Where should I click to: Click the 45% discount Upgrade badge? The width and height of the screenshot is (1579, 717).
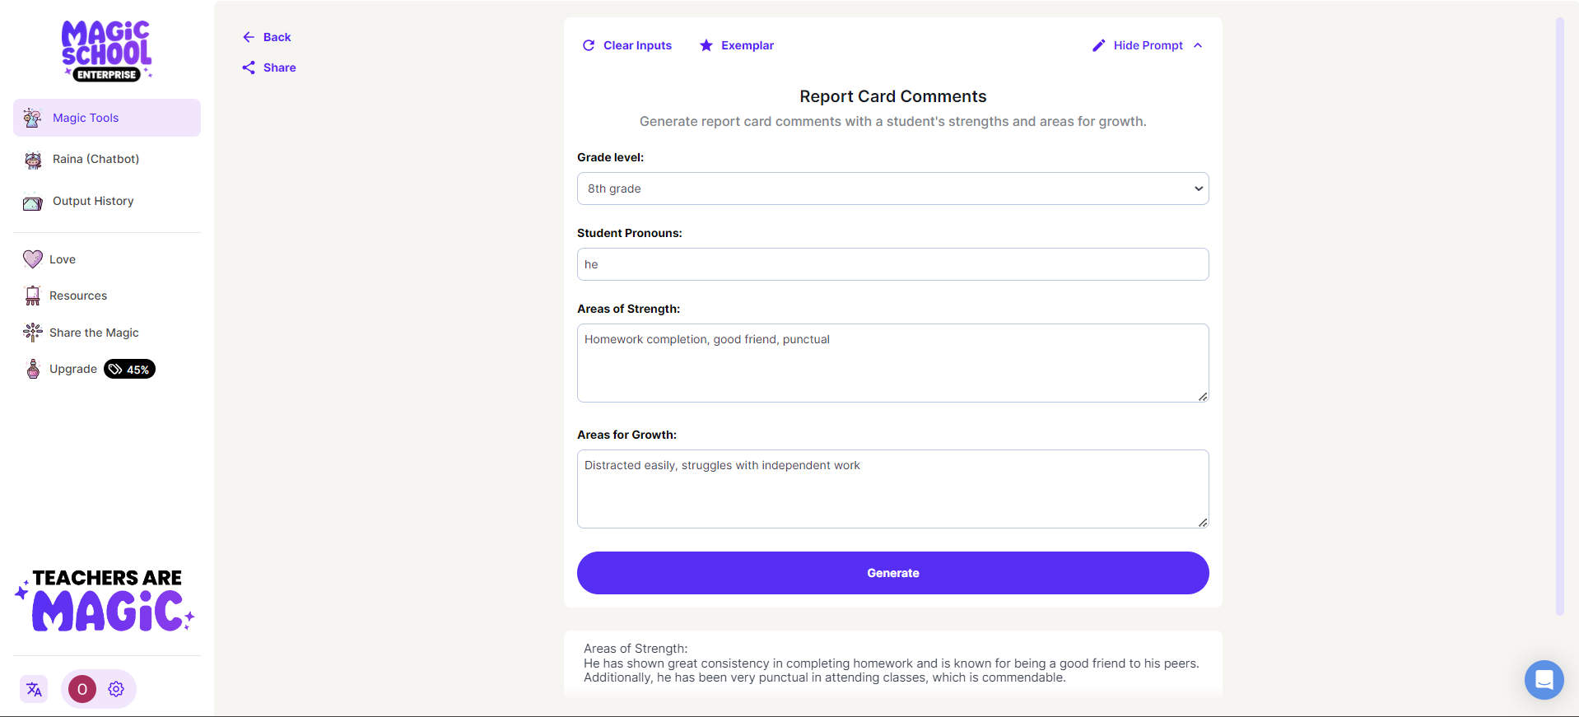(129, 369)
